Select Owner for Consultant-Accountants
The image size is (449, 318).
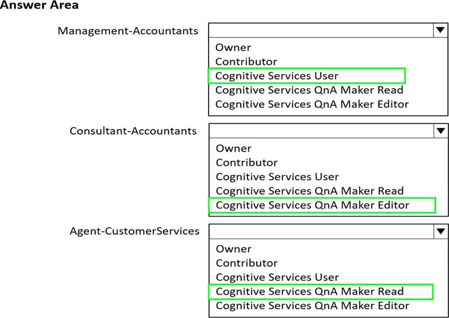pyautogui.click(x=233, y=148)
